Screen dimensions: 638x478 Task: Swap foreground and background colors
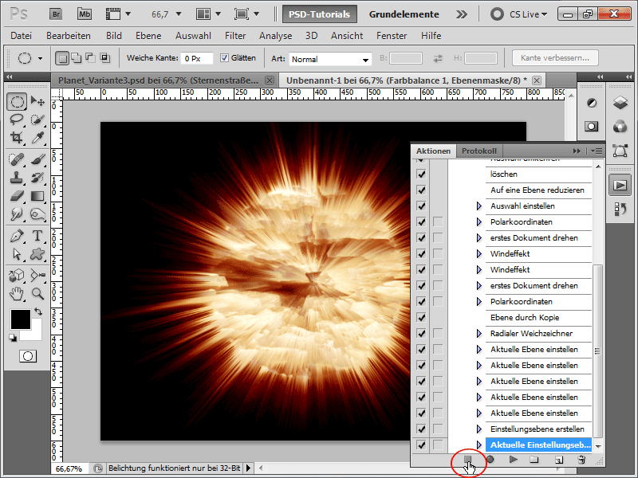[x=38, y=311]
